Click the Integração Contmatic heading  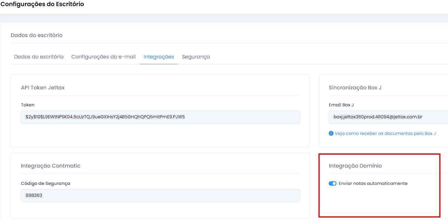[51, 166]
